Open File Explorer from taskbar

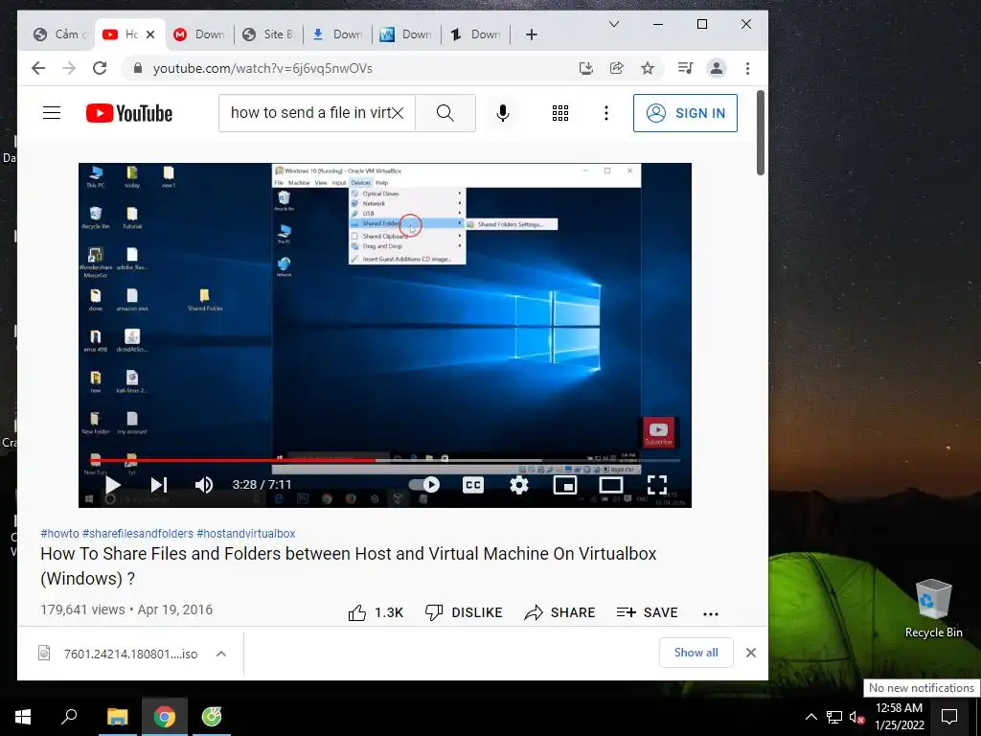tap(117, 717)
